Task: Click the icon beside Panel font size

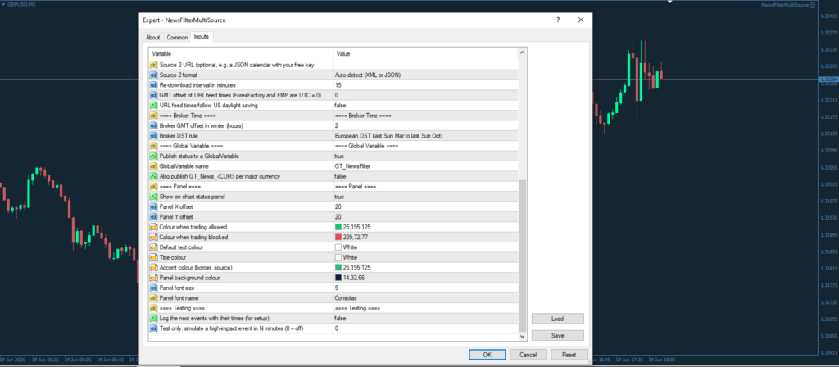Action: coord(153,288)
